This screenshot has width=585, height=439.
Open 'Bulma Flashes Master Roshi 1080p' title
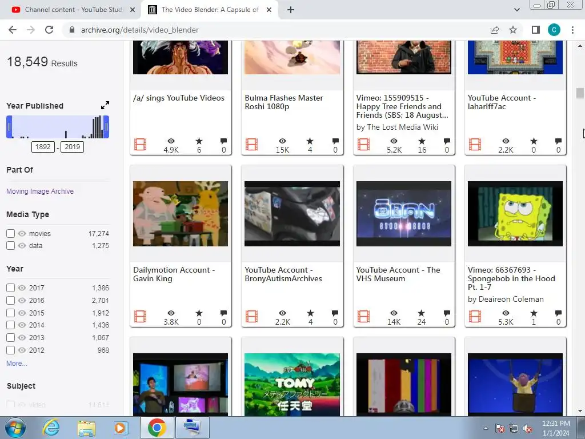283,102
